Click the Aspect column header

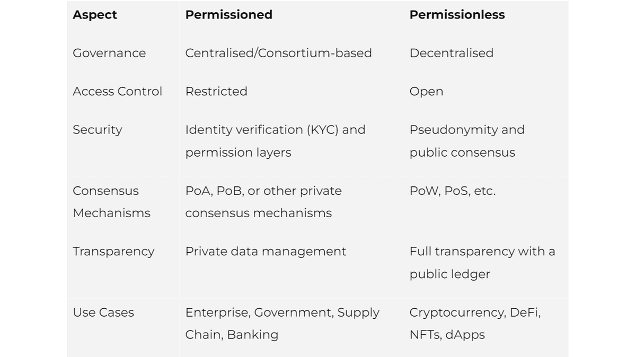pyautogui.click(x=95, y=15)
